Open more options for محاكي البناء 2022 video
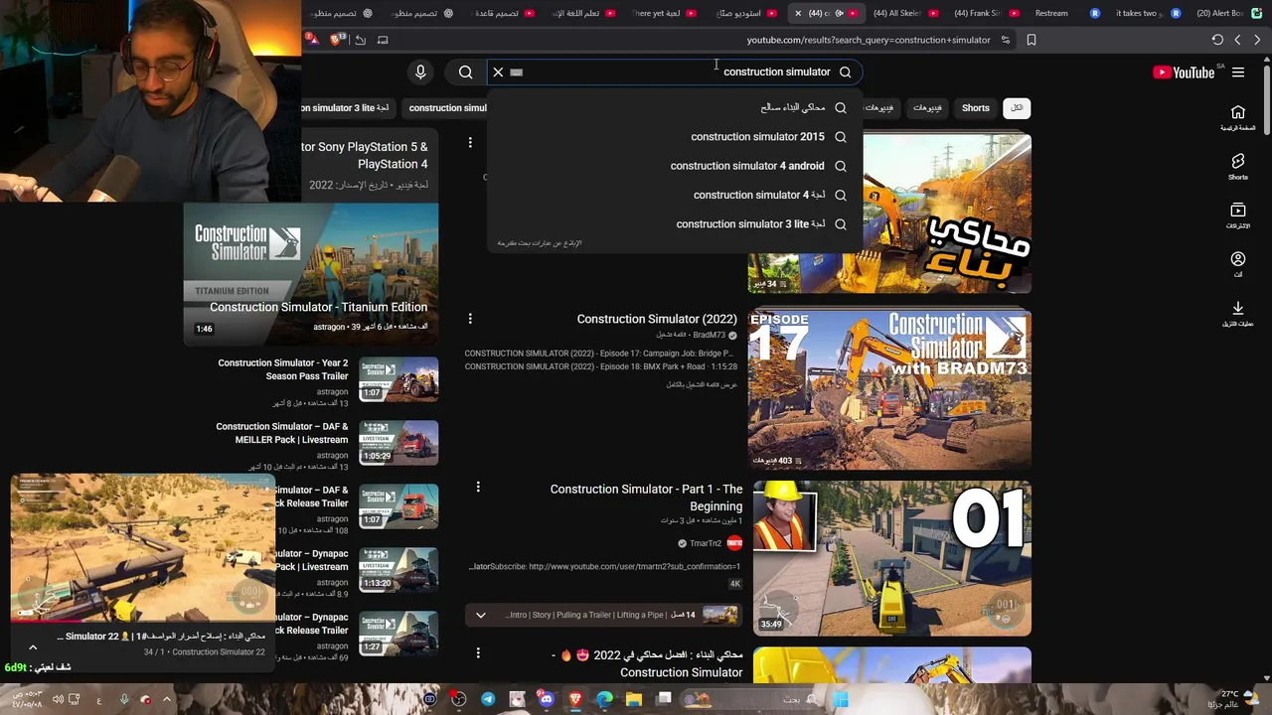 click(478, 653)
